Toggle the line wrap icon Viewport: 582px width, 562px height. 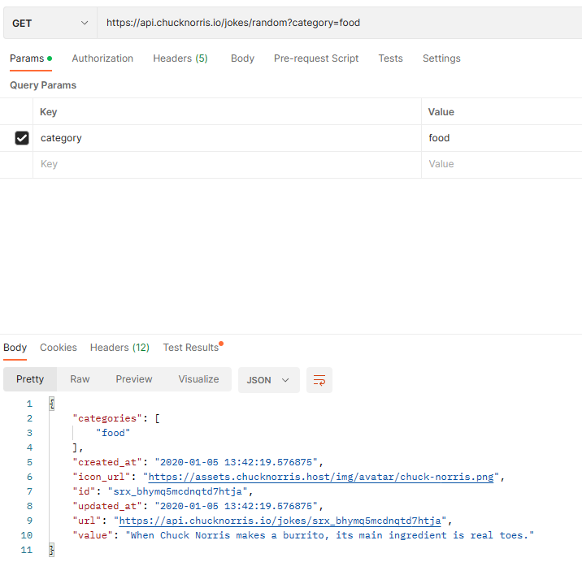pos(319,380)
